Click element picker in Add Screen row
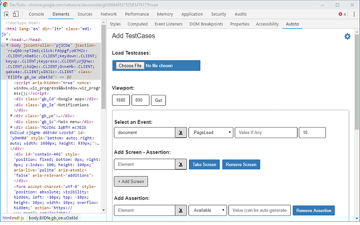The width and height of the screenshot is (360, 225). pyautogui.click(x=181, y=164)
